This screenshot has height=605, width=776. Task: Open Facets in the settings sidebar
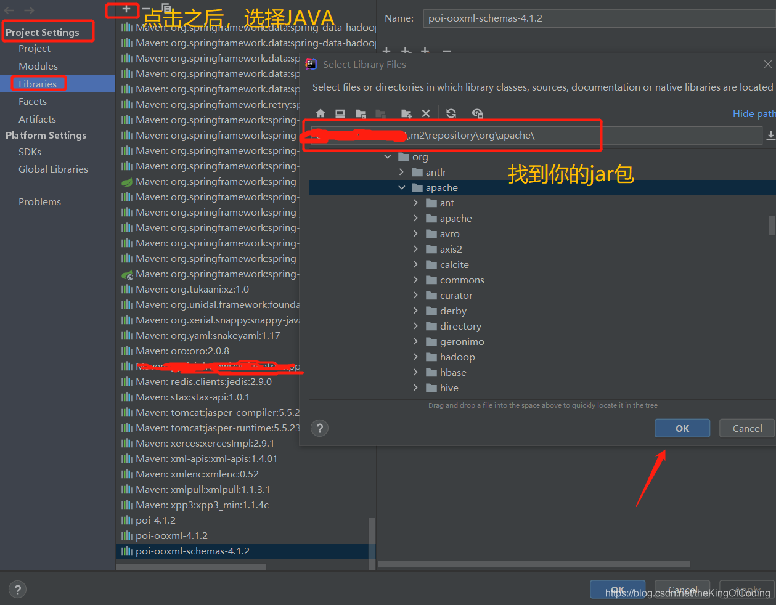33,101
